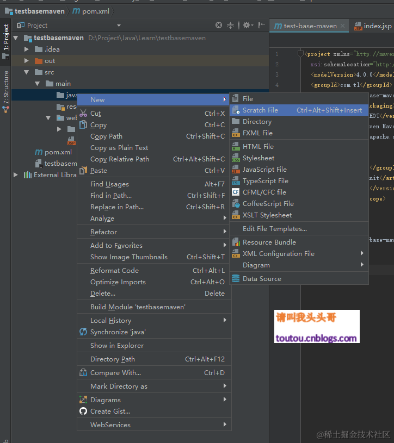The height and width of the screenshot is (443, 394).
Task: Click the Hide Project panel icon
Action: point(261,25)
